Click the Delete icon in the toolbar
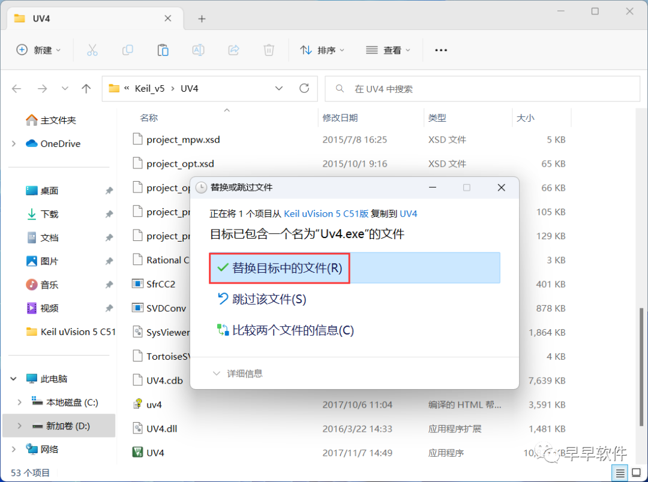 269,50
